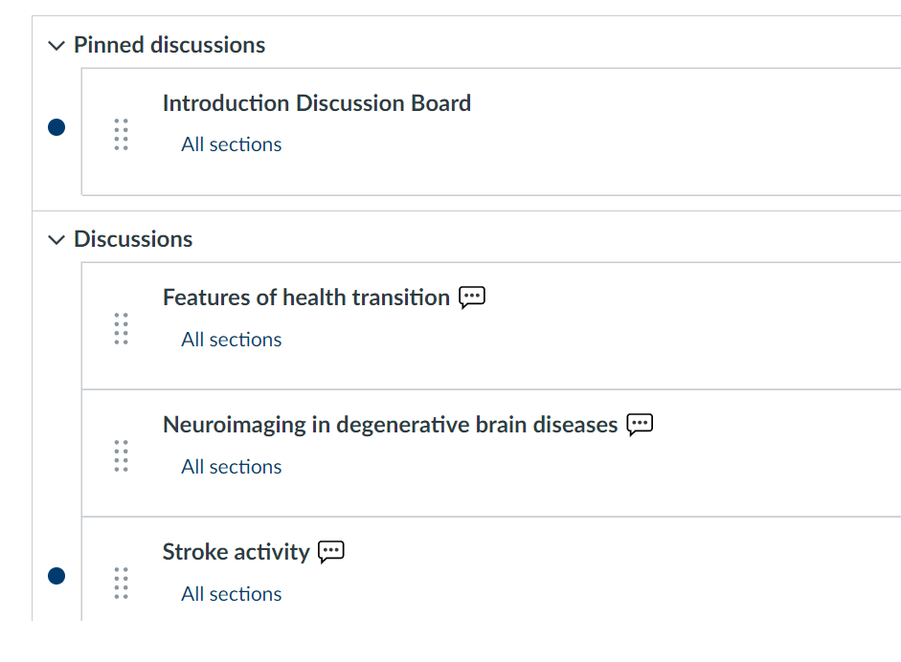Image resolution: width=901 pixels, height=662 pixels.
Task: Click the speech bubble icon beside Stroke activity
Action: [331, 552]
